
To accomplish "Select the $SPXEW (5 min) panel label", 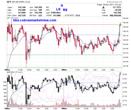I will click(x=15, y=72).
